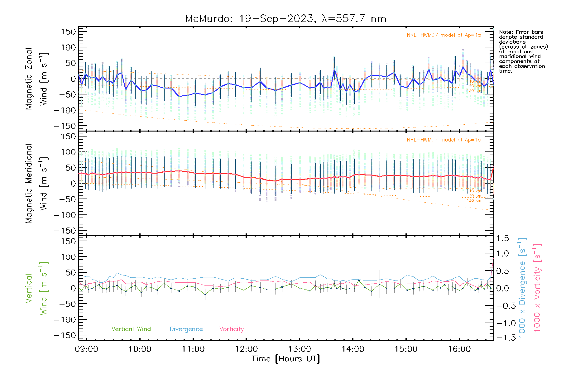Screen dimensions: 561x374
Task: Click the blue Divergence legend label
Action: point(186,329)
